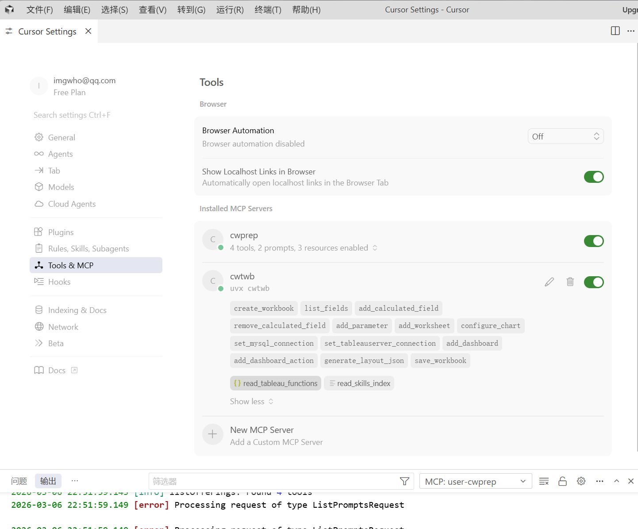
Task: Select Tools & MCP in settings sidebar
Action: click(x=96, y=265)
